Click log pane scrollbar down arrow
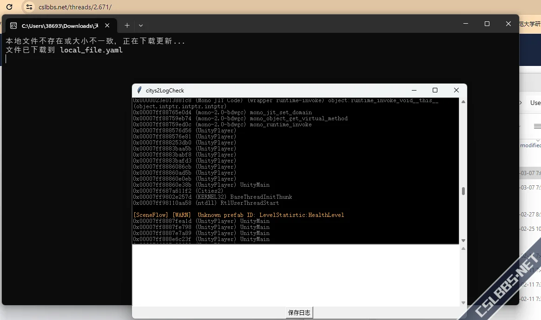This screenshot has width=541, height=320. (x=463, y=241)
